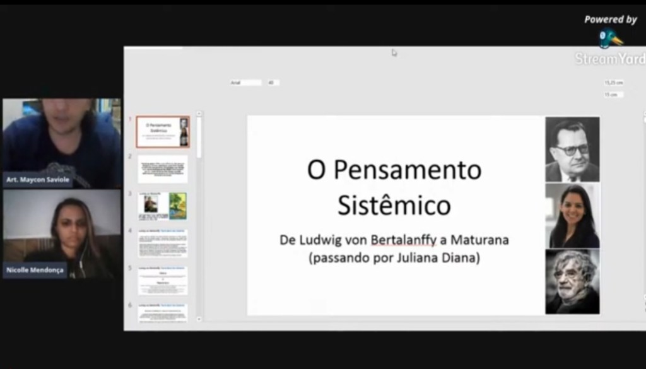Click the Nicolle Mendonça video tile
646x369 pixels.
point(61,233)
